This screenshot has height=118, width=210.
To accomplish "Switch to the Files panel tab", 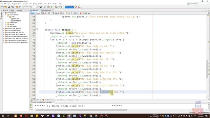I will point(12,10).
